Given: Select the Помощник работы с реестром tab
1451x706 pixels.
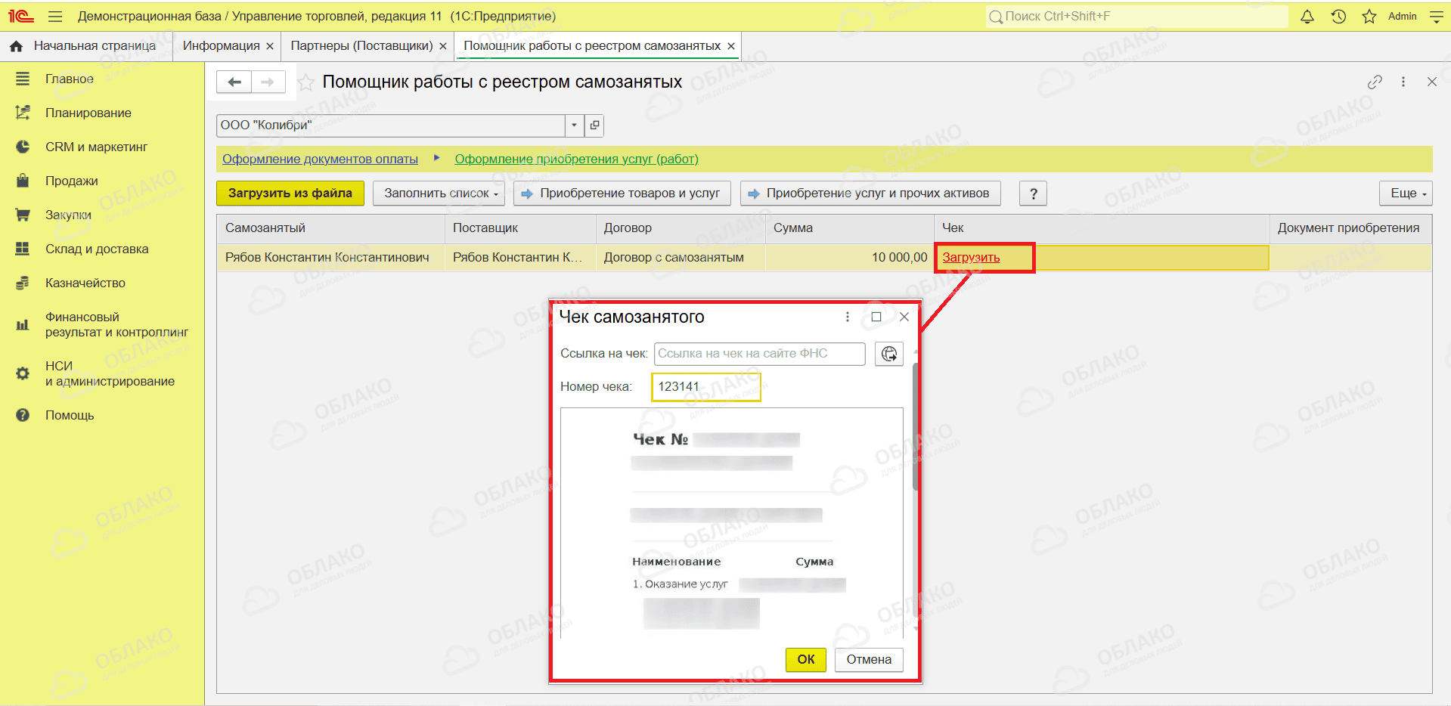Looking at the screenshot, I should pos(592,46).
